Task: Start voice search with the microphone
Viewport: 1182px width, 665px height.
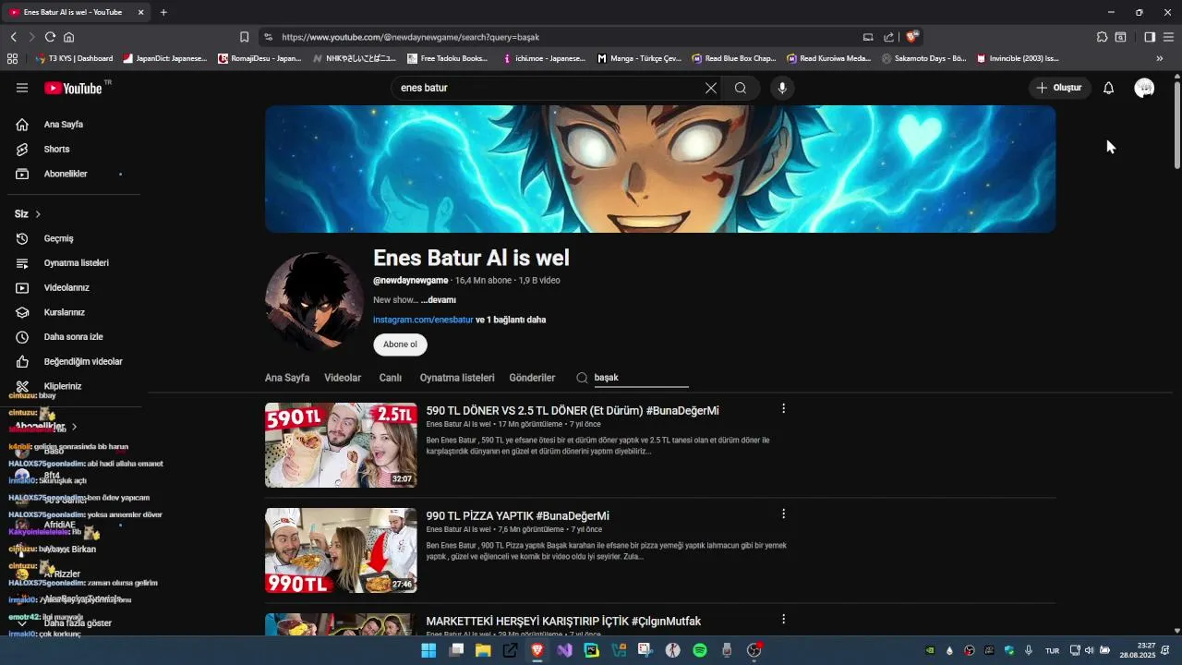Action: (x=782, y=88)
